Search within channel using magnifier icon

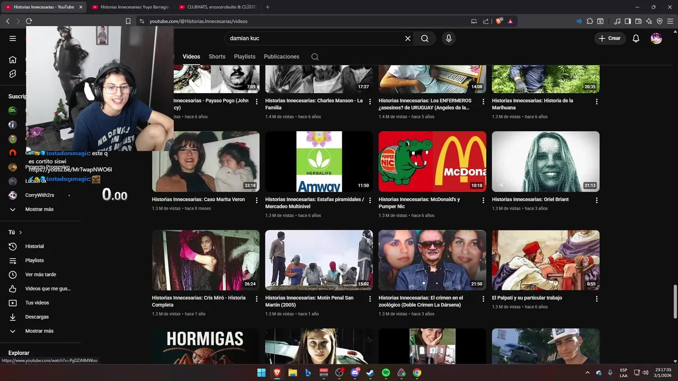coord(315,57)
